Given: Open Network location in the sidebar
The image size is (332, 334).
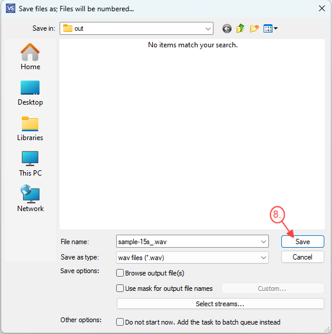Looking at the screenshot, I should [x=30, y=198].
